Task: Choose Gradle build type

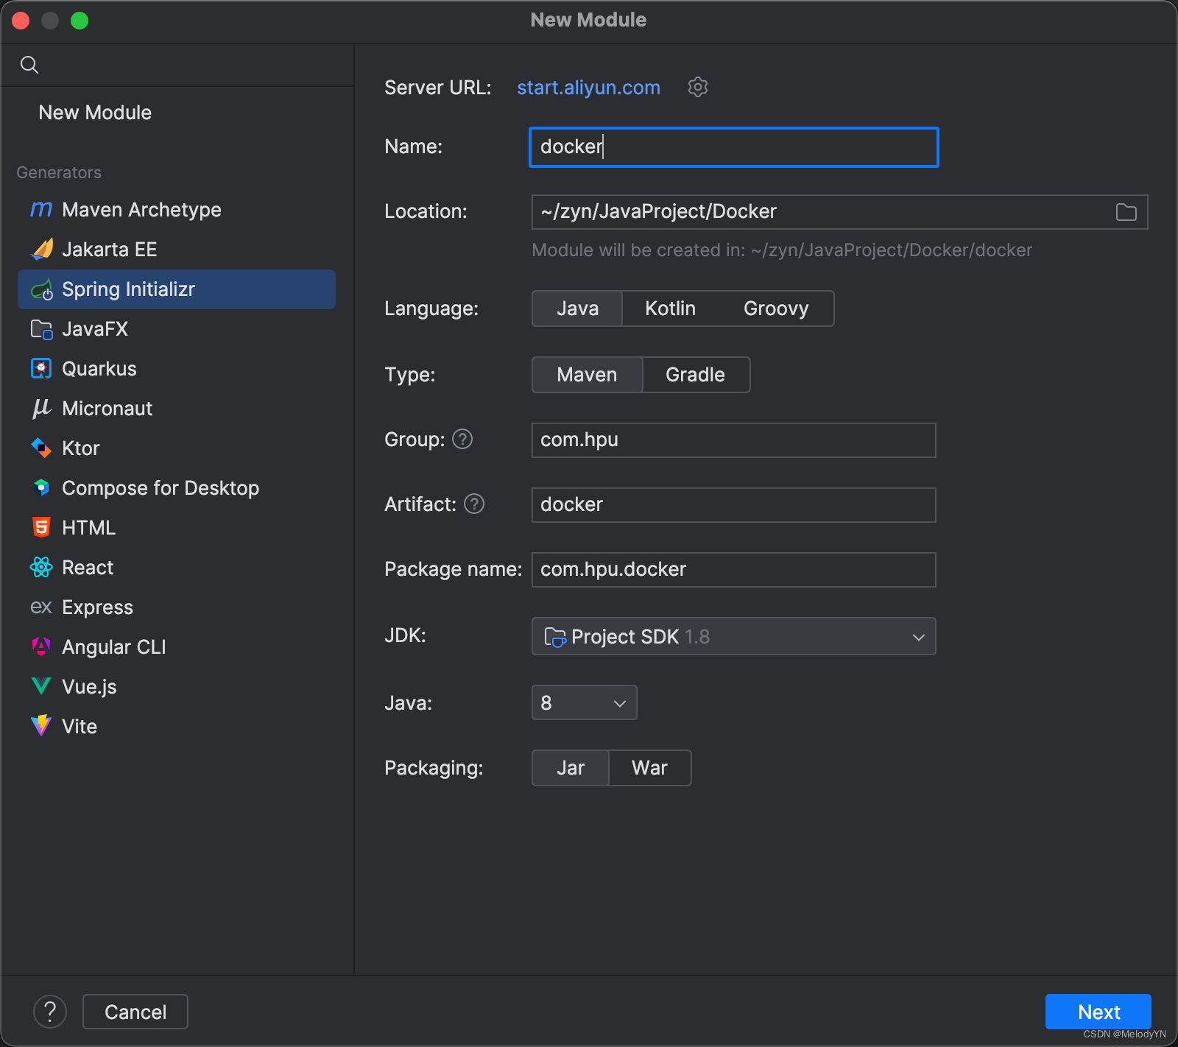Action: [x=695, y=375]
